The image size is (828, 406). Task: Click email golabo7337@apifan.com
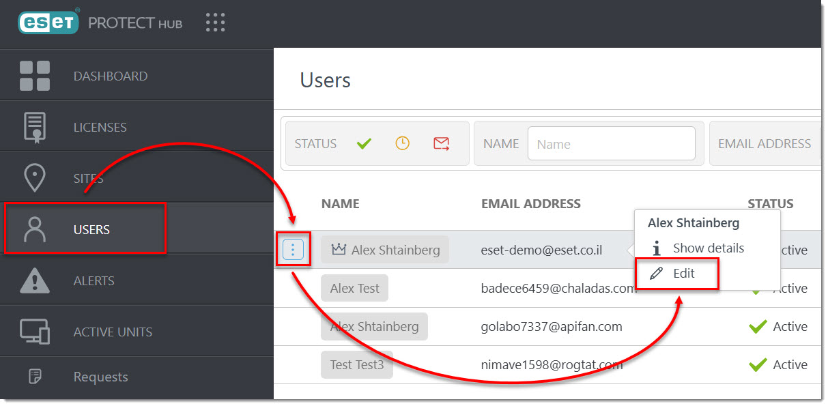point(552,326)
